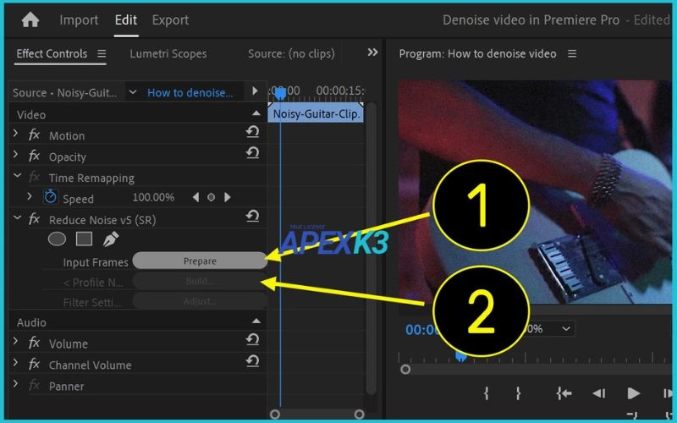Open the Export workspace tab
The height and width of the screenshot is (423, 677).
(170, 19)
